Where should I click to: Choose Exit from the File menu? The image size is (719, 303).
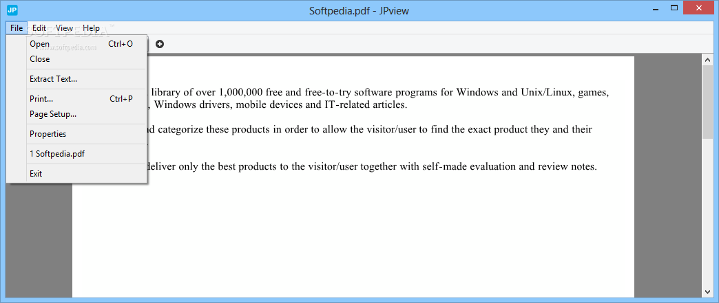coord(76,174)
